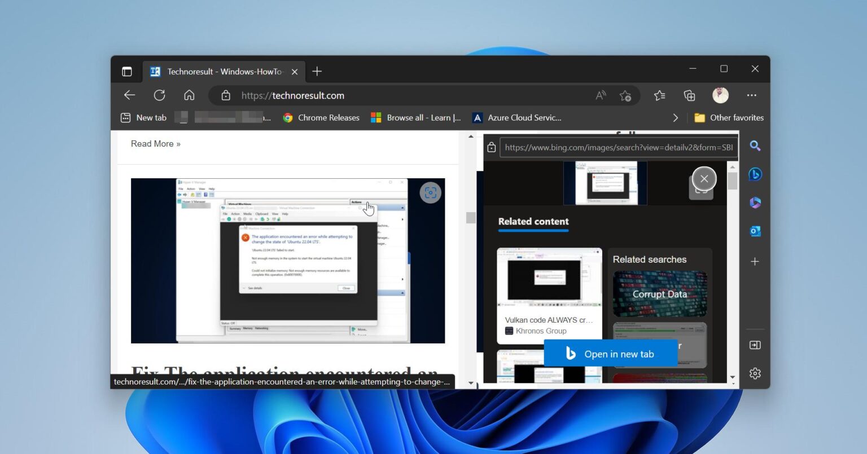Viewport: 867px width, 454px height.
Task: Open Outlook in the sidebar
Action: click(x=755, y=231)
